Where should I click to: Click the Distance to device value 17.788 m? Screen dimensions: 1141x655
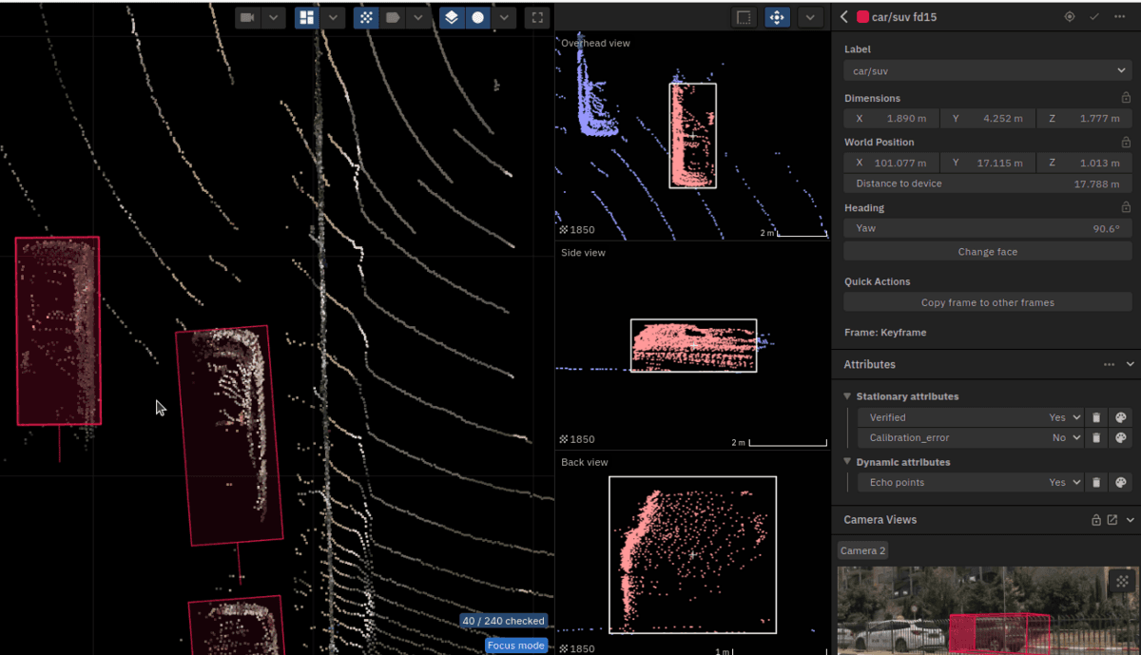(x=1096, y=183)
